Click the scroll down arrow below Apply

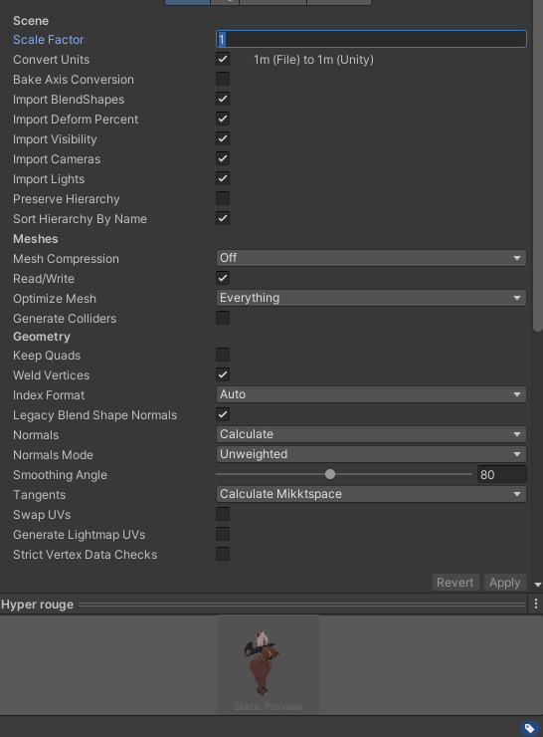[538, 585]
